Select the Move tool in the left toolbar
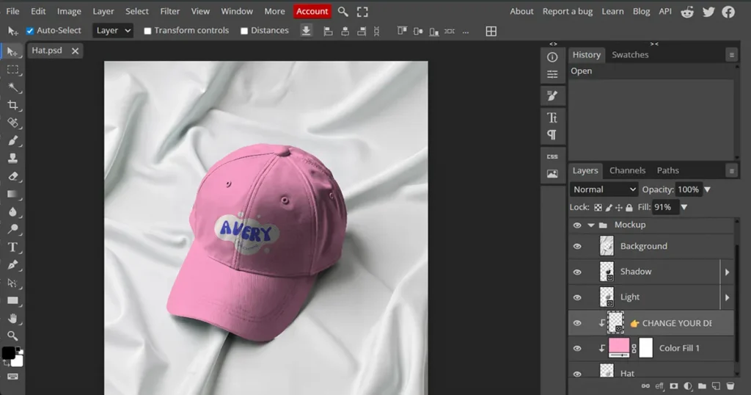Viewport: 751px width, 395px height. 12,52
